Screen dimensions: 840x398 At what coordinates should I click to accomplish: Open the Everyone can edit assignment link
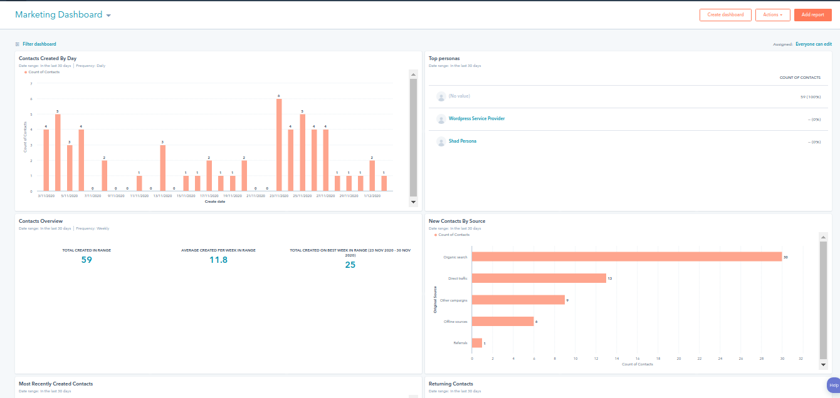click(x=813, y=44)
